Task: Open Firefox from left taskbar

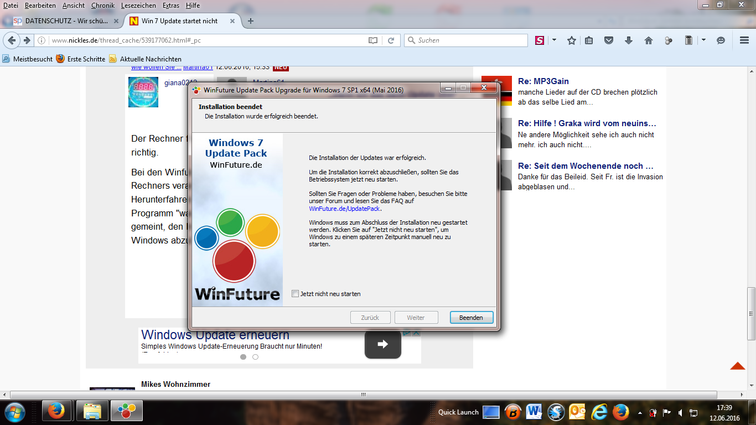Action: (x=56, y=412)
